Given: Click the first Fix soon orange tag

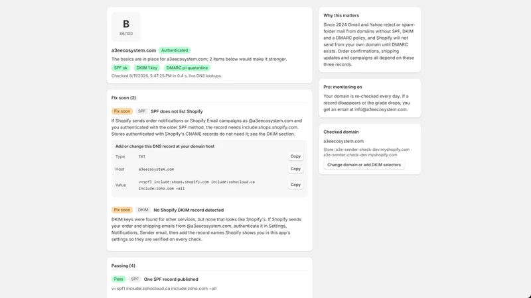Looking at the screenshot, I should (122, 111).
